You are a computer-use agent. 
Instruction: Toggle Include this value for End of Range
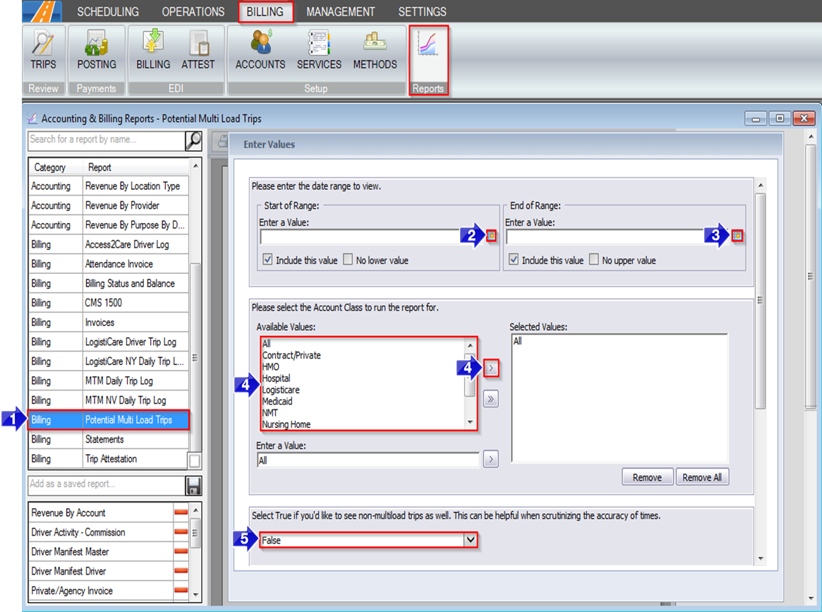(x=513, y=260)
